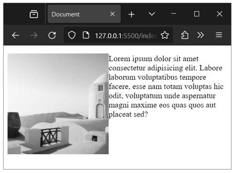Expand the list all tabs chevron
The height and width of the screenshot is (173, 235).
[152, 14]
